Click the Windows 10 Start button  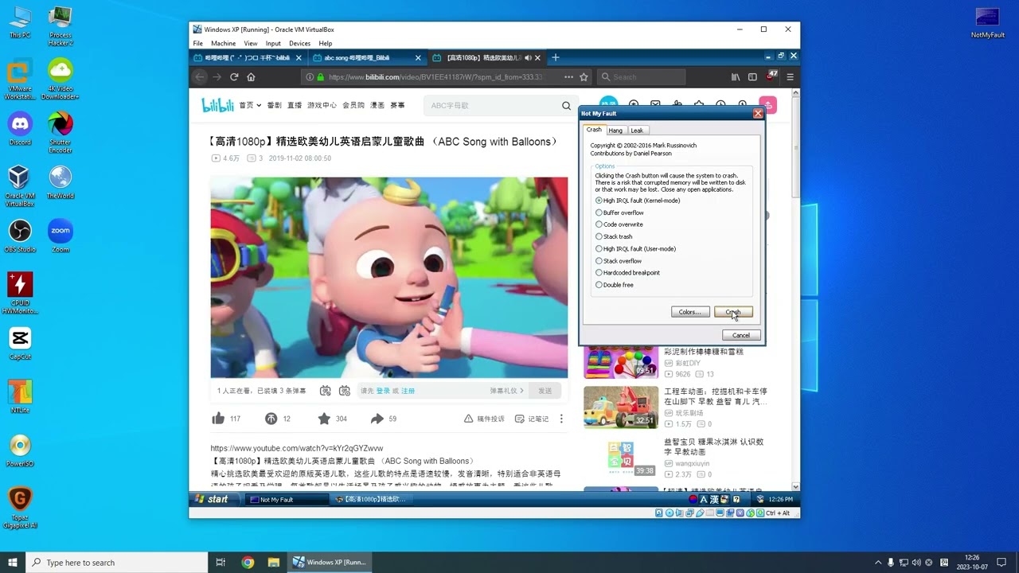point(13,562)
